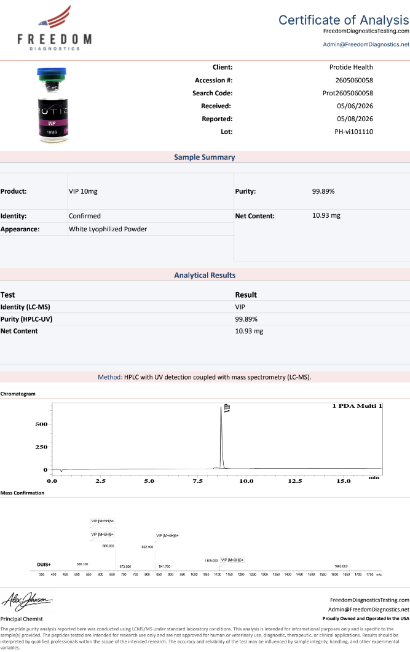Image resolution: width=410 pixels, height=652 pixels.
Task: Click the 'VIP [M+3H]3+' mass label
Action: [232, 560]
